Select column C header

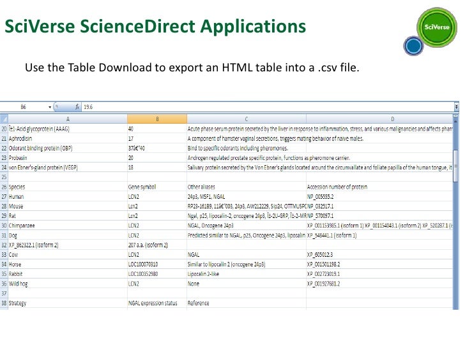[x=247, y=119]
